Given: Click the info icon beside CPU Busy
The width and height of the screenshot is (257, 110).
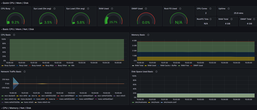Looking at the screenshot, I should tap(14, 9).
